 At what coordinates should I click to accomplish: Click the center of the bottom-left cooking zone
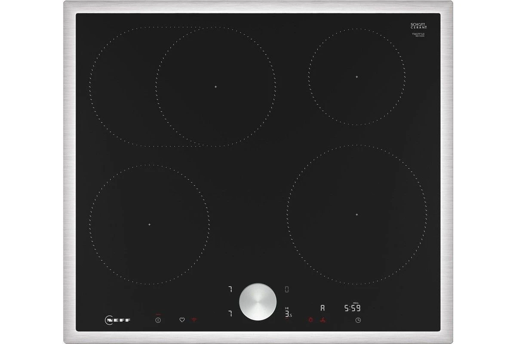click(149, 224)
